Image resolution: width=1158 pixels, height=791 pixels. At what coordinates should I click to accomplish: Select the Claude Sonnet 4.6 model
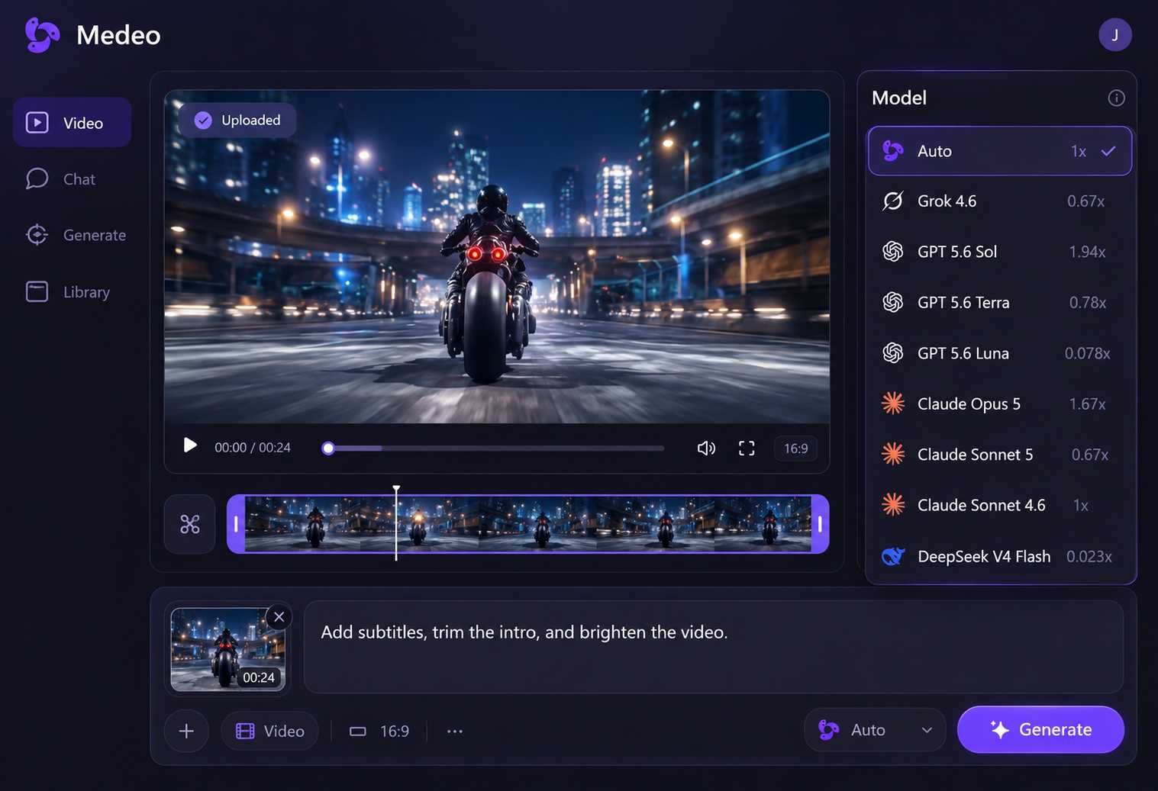pyautogui.click(x=999, y=505)
